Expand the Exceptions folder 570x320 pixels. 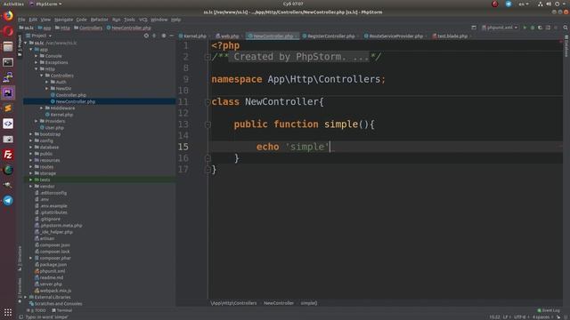pos(36,62)
